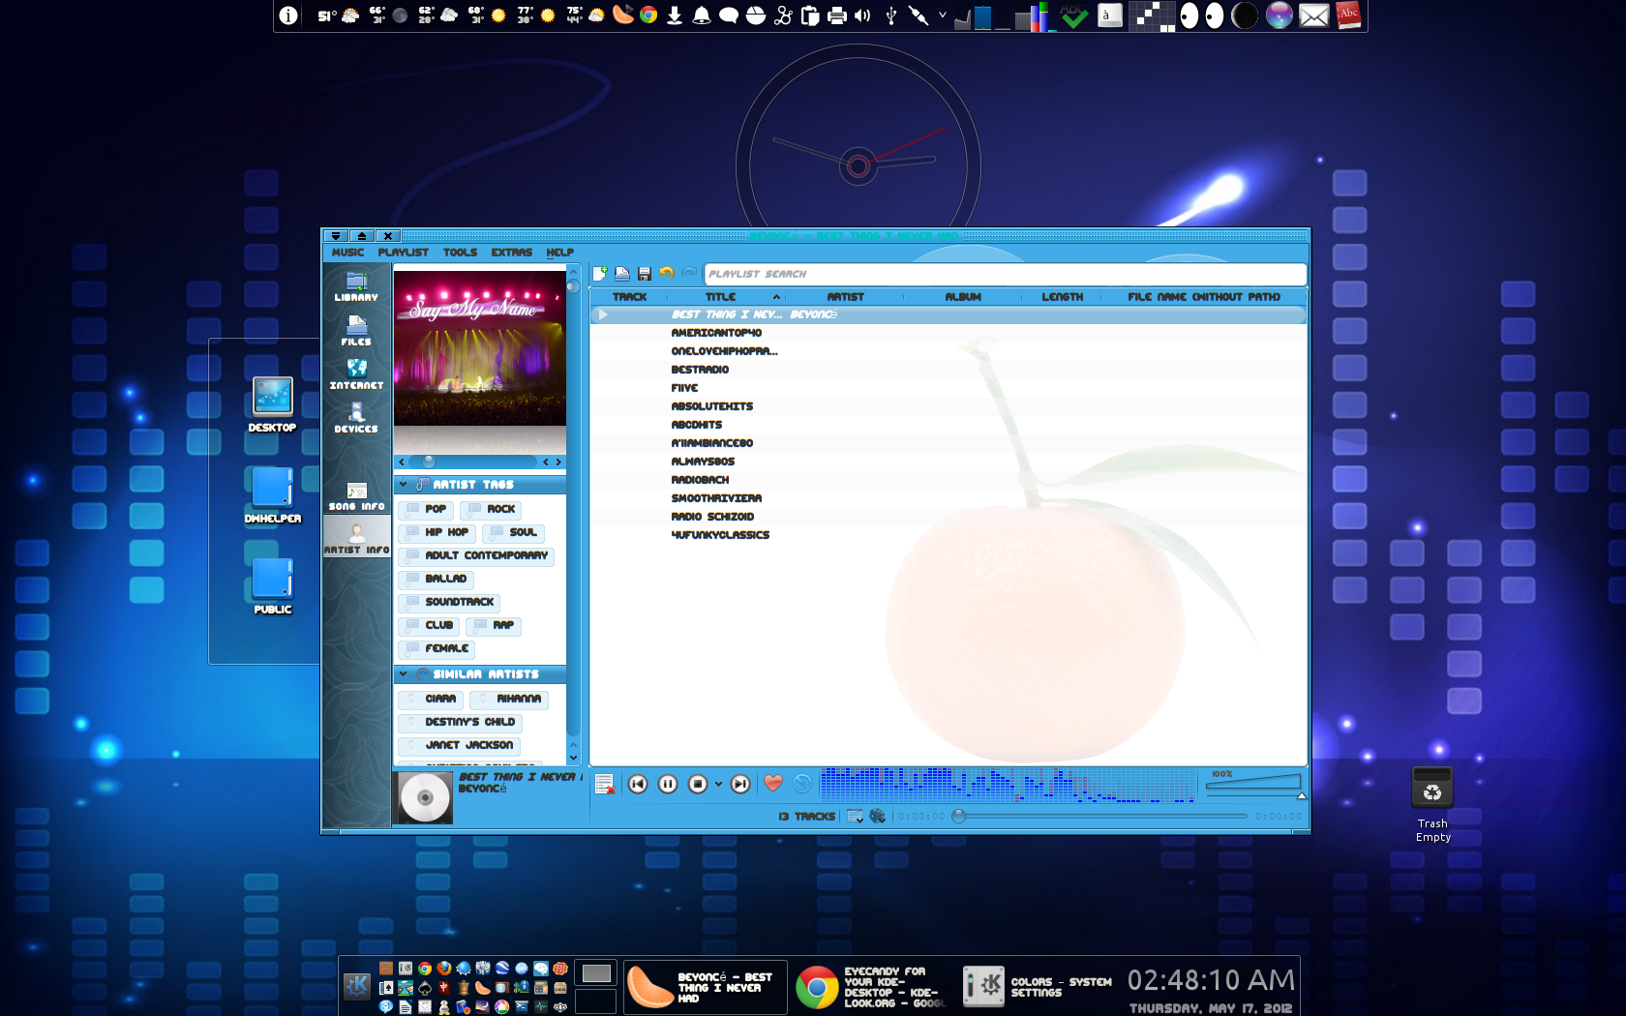
Task: Open the Help menu
Action: click(559, 253)
